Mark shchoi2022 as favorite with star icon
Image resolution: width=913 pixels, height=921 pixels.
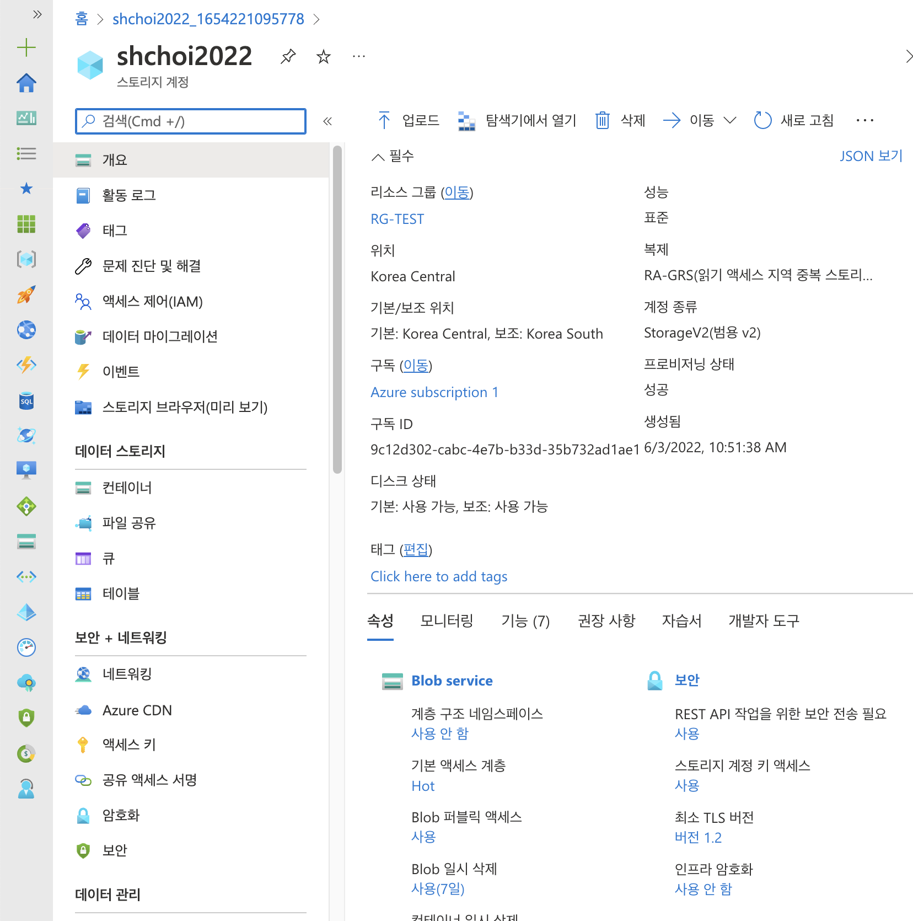324,56
